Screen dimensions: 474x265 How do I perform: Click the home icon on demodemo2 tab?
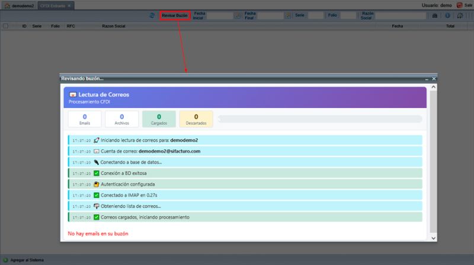(x=7, y=6)
